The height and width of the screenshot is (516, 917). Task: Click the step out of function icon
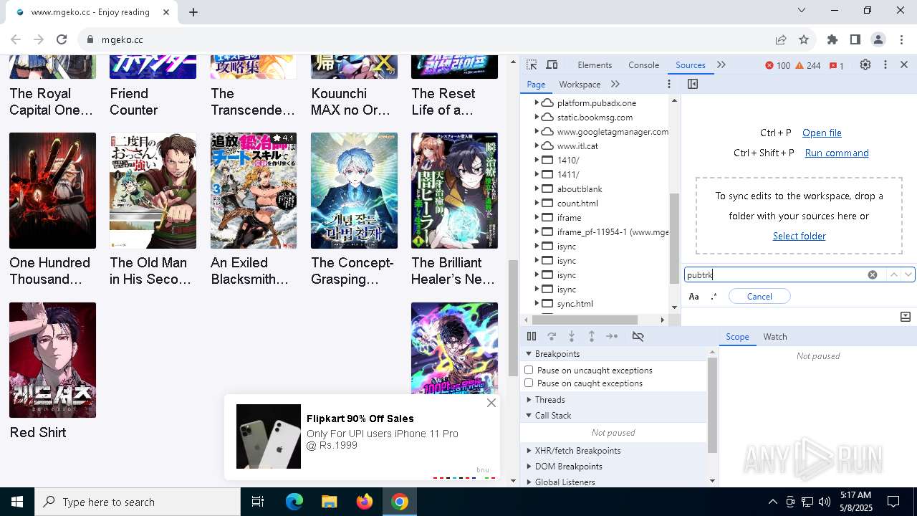click(592, 336)
